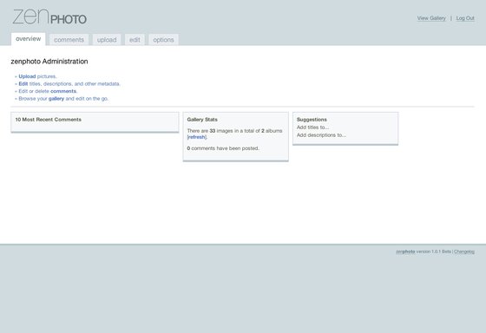486x333 pixels.
Task: Click '0 comments have been posted' text
Action: pyautogui.click(x=223, y=148)
